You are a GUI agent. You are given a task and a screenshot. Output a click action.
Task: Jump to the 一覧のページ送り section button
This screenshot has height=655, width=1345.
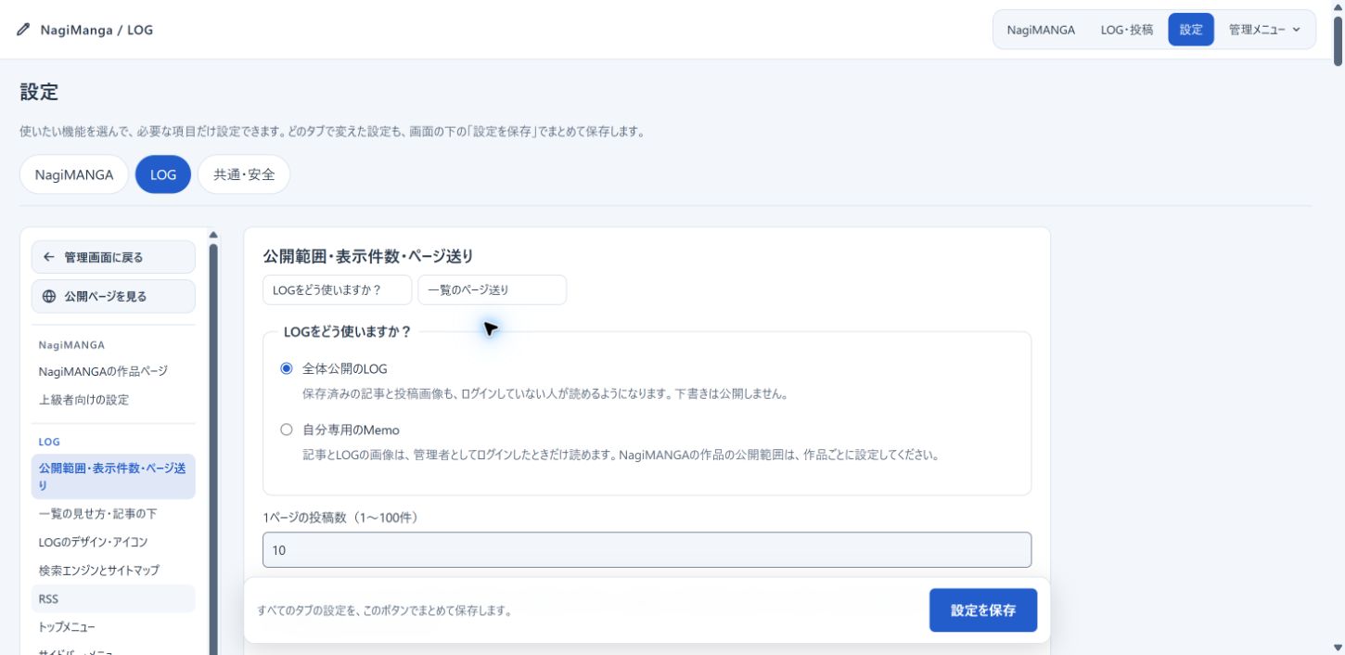(492, 289)
